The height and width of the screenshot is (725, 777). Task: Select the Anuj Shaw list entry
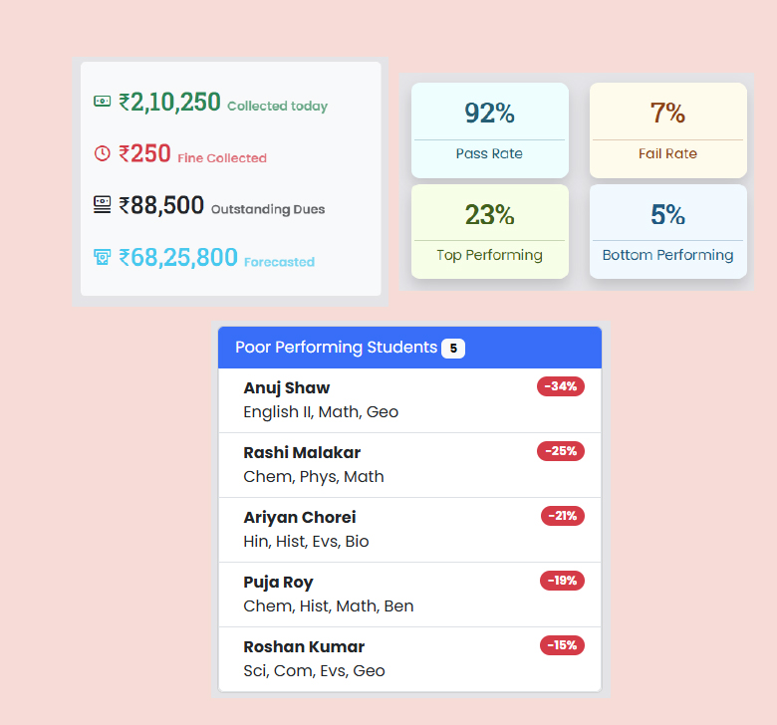point(409,400)
